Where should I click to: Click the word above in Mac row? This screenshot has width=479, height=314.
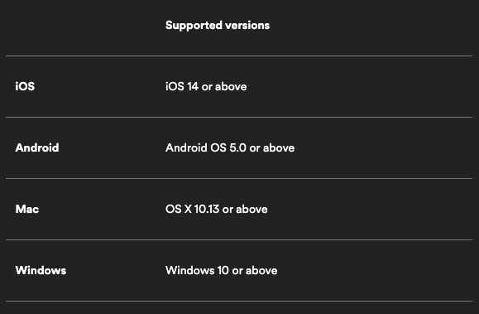(x=251, y=209)
